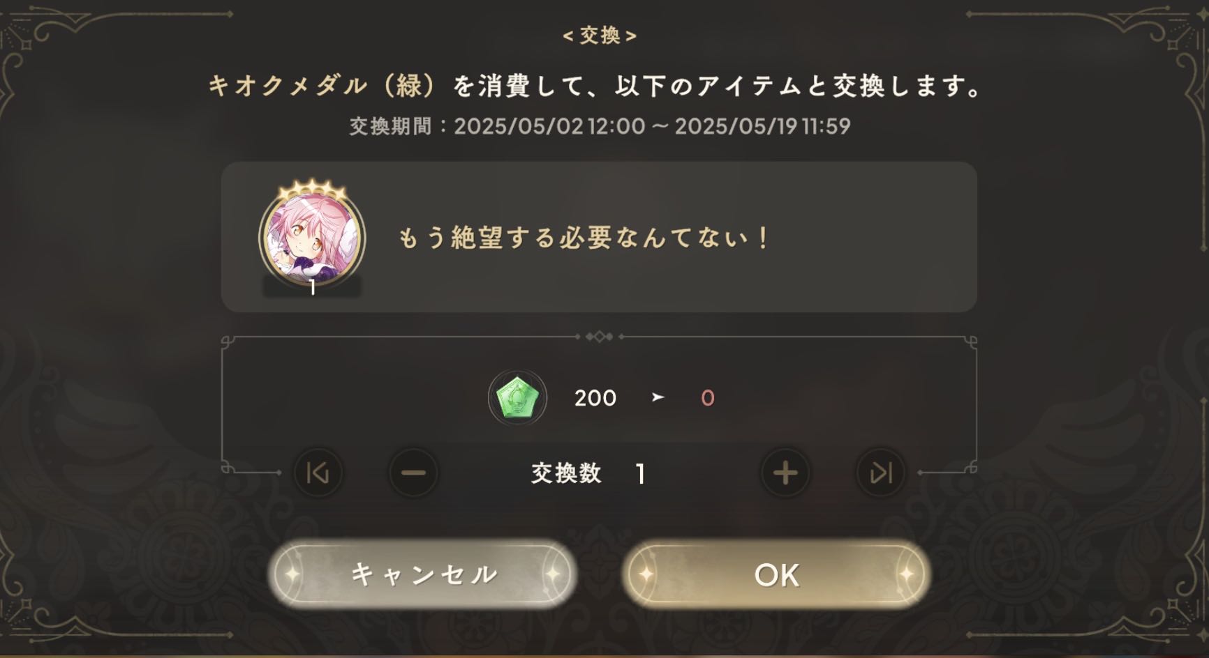Decrease exchange count with minus button
This screenshot has width=1209, height=658.
coord(413,473)
